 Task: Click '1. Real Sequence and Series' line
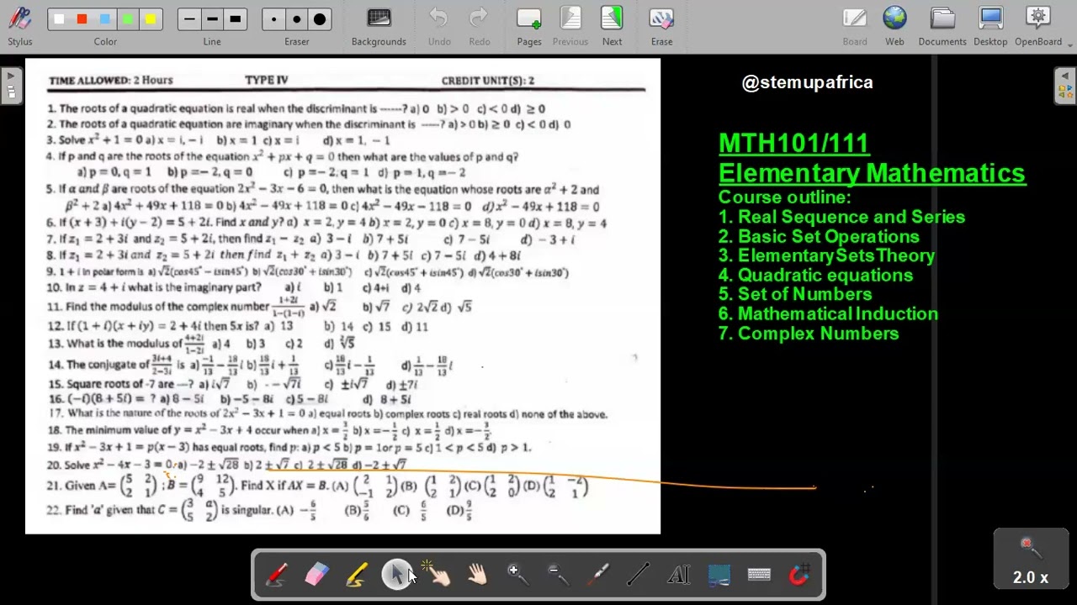click(x=841, y=217)
